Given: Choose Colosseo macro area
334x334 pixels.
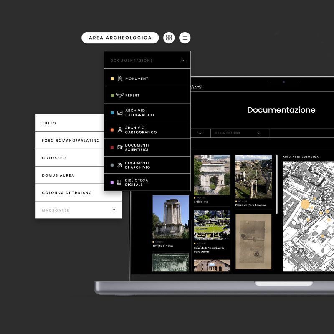Looking at the screenshot, I should (54, 158).
